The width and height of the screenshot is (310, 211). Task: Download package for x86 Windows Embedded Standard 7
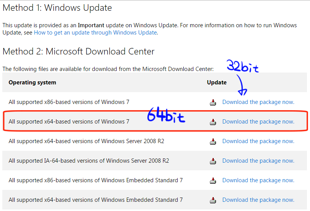[x=258, y=180]
